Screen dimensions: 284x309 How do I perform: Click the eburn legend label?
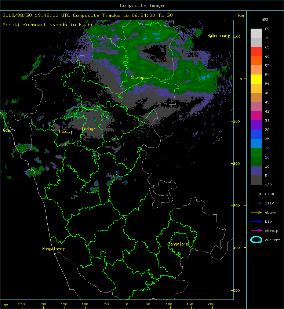[270, 212]
